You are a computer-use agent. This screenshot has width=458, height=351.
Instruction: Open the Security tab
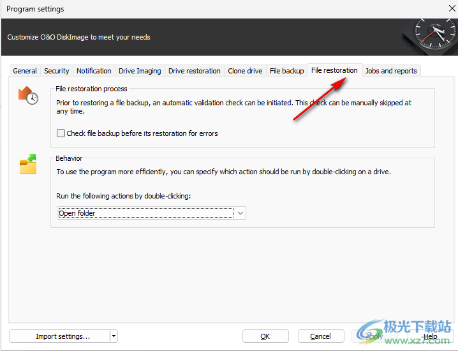pyautogui.click(x=57, y=71)
